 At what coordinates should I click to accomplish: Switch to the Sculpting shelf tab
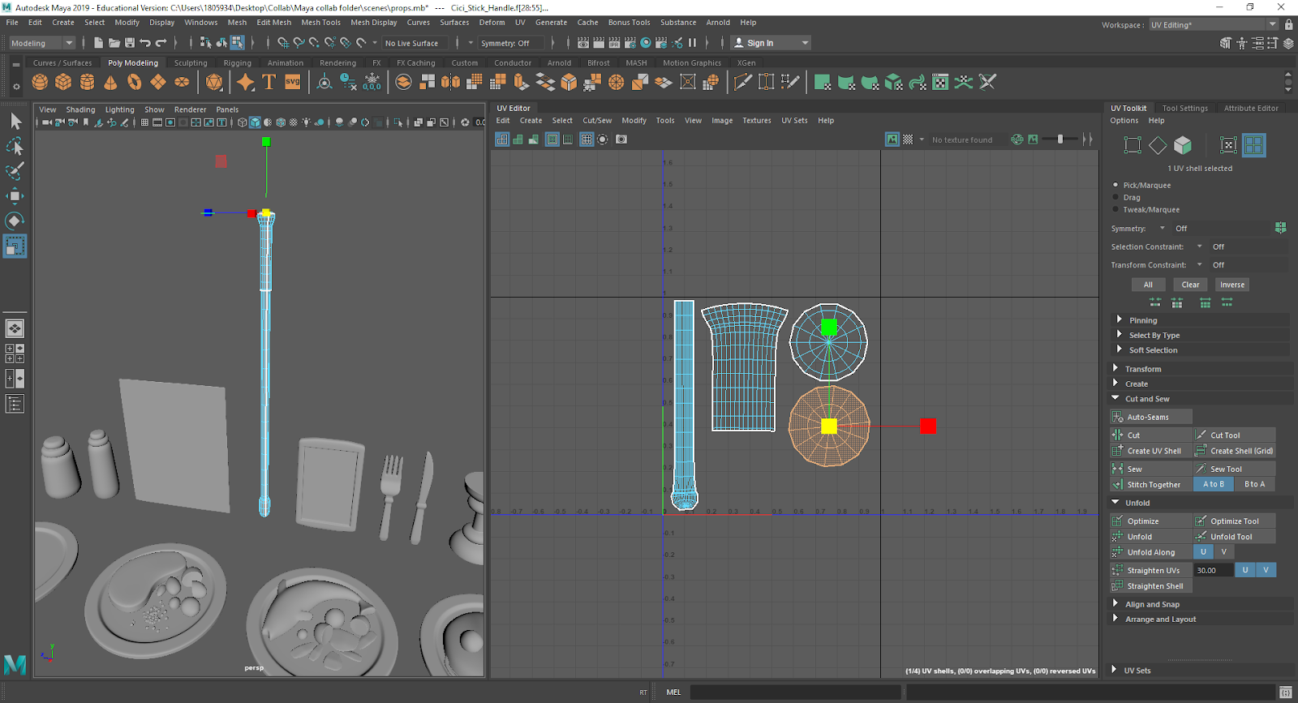click(191, 62)
